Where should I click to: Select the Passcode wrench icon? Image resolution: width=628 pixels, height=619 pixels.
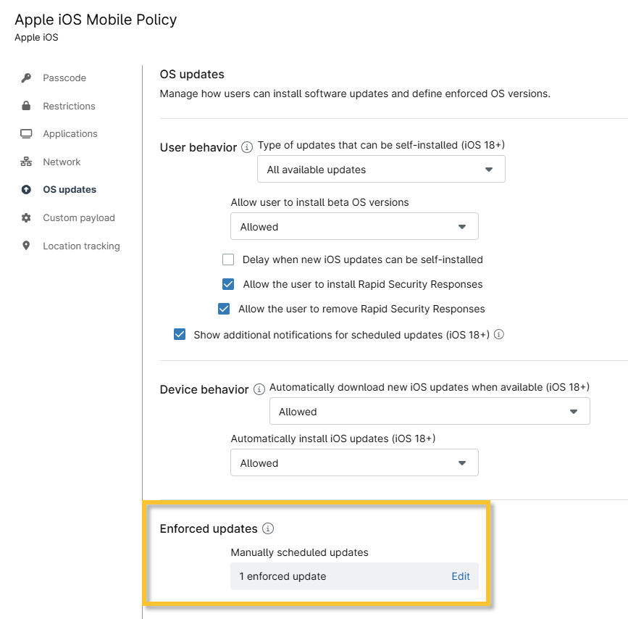point(25,78)
